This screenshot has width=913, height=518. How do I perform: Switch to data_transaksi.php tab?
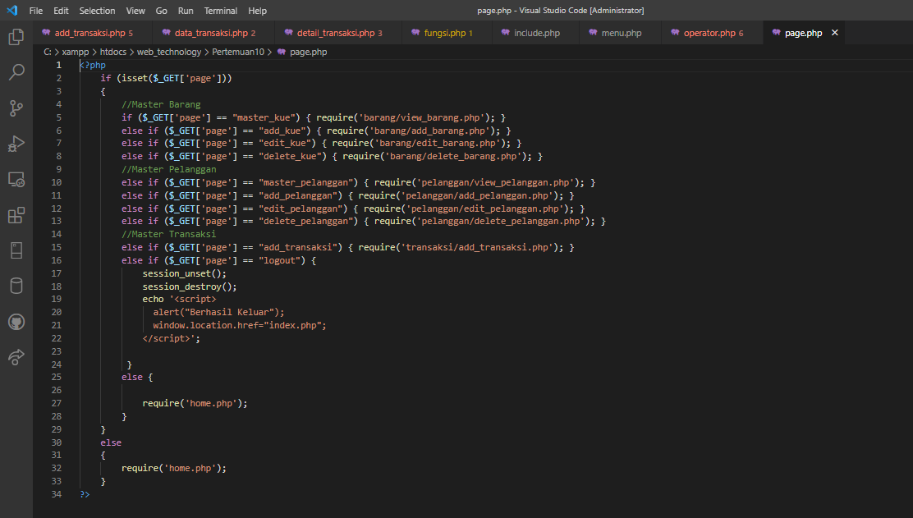[x=215, y=33]
